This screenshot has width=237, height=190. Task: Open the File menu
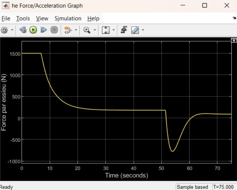pos(6,18)
